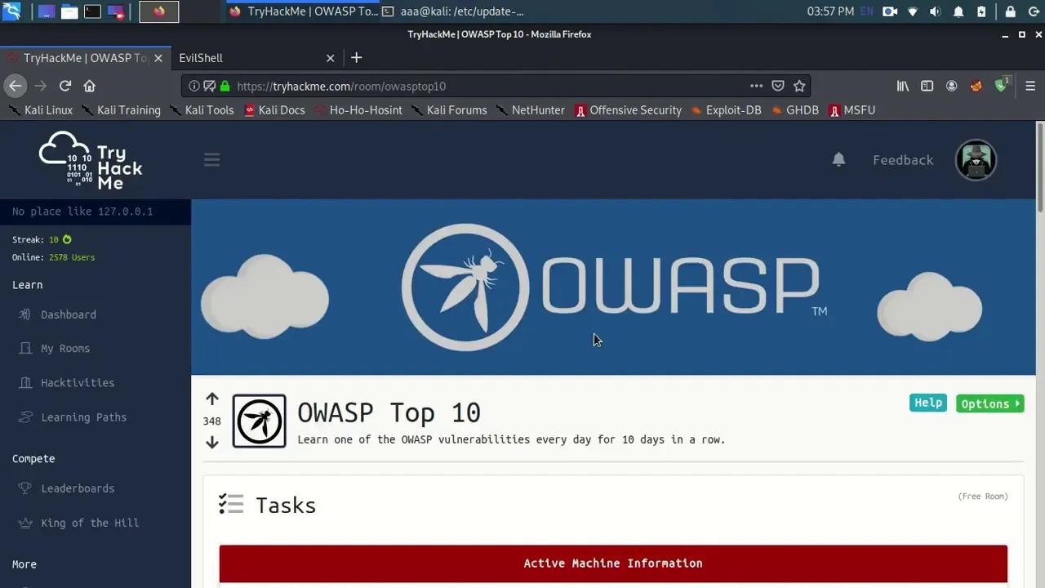Click the TryHackMe logo
The width and height of the screenshot is (1045, 588).
[x=91, y=161]
